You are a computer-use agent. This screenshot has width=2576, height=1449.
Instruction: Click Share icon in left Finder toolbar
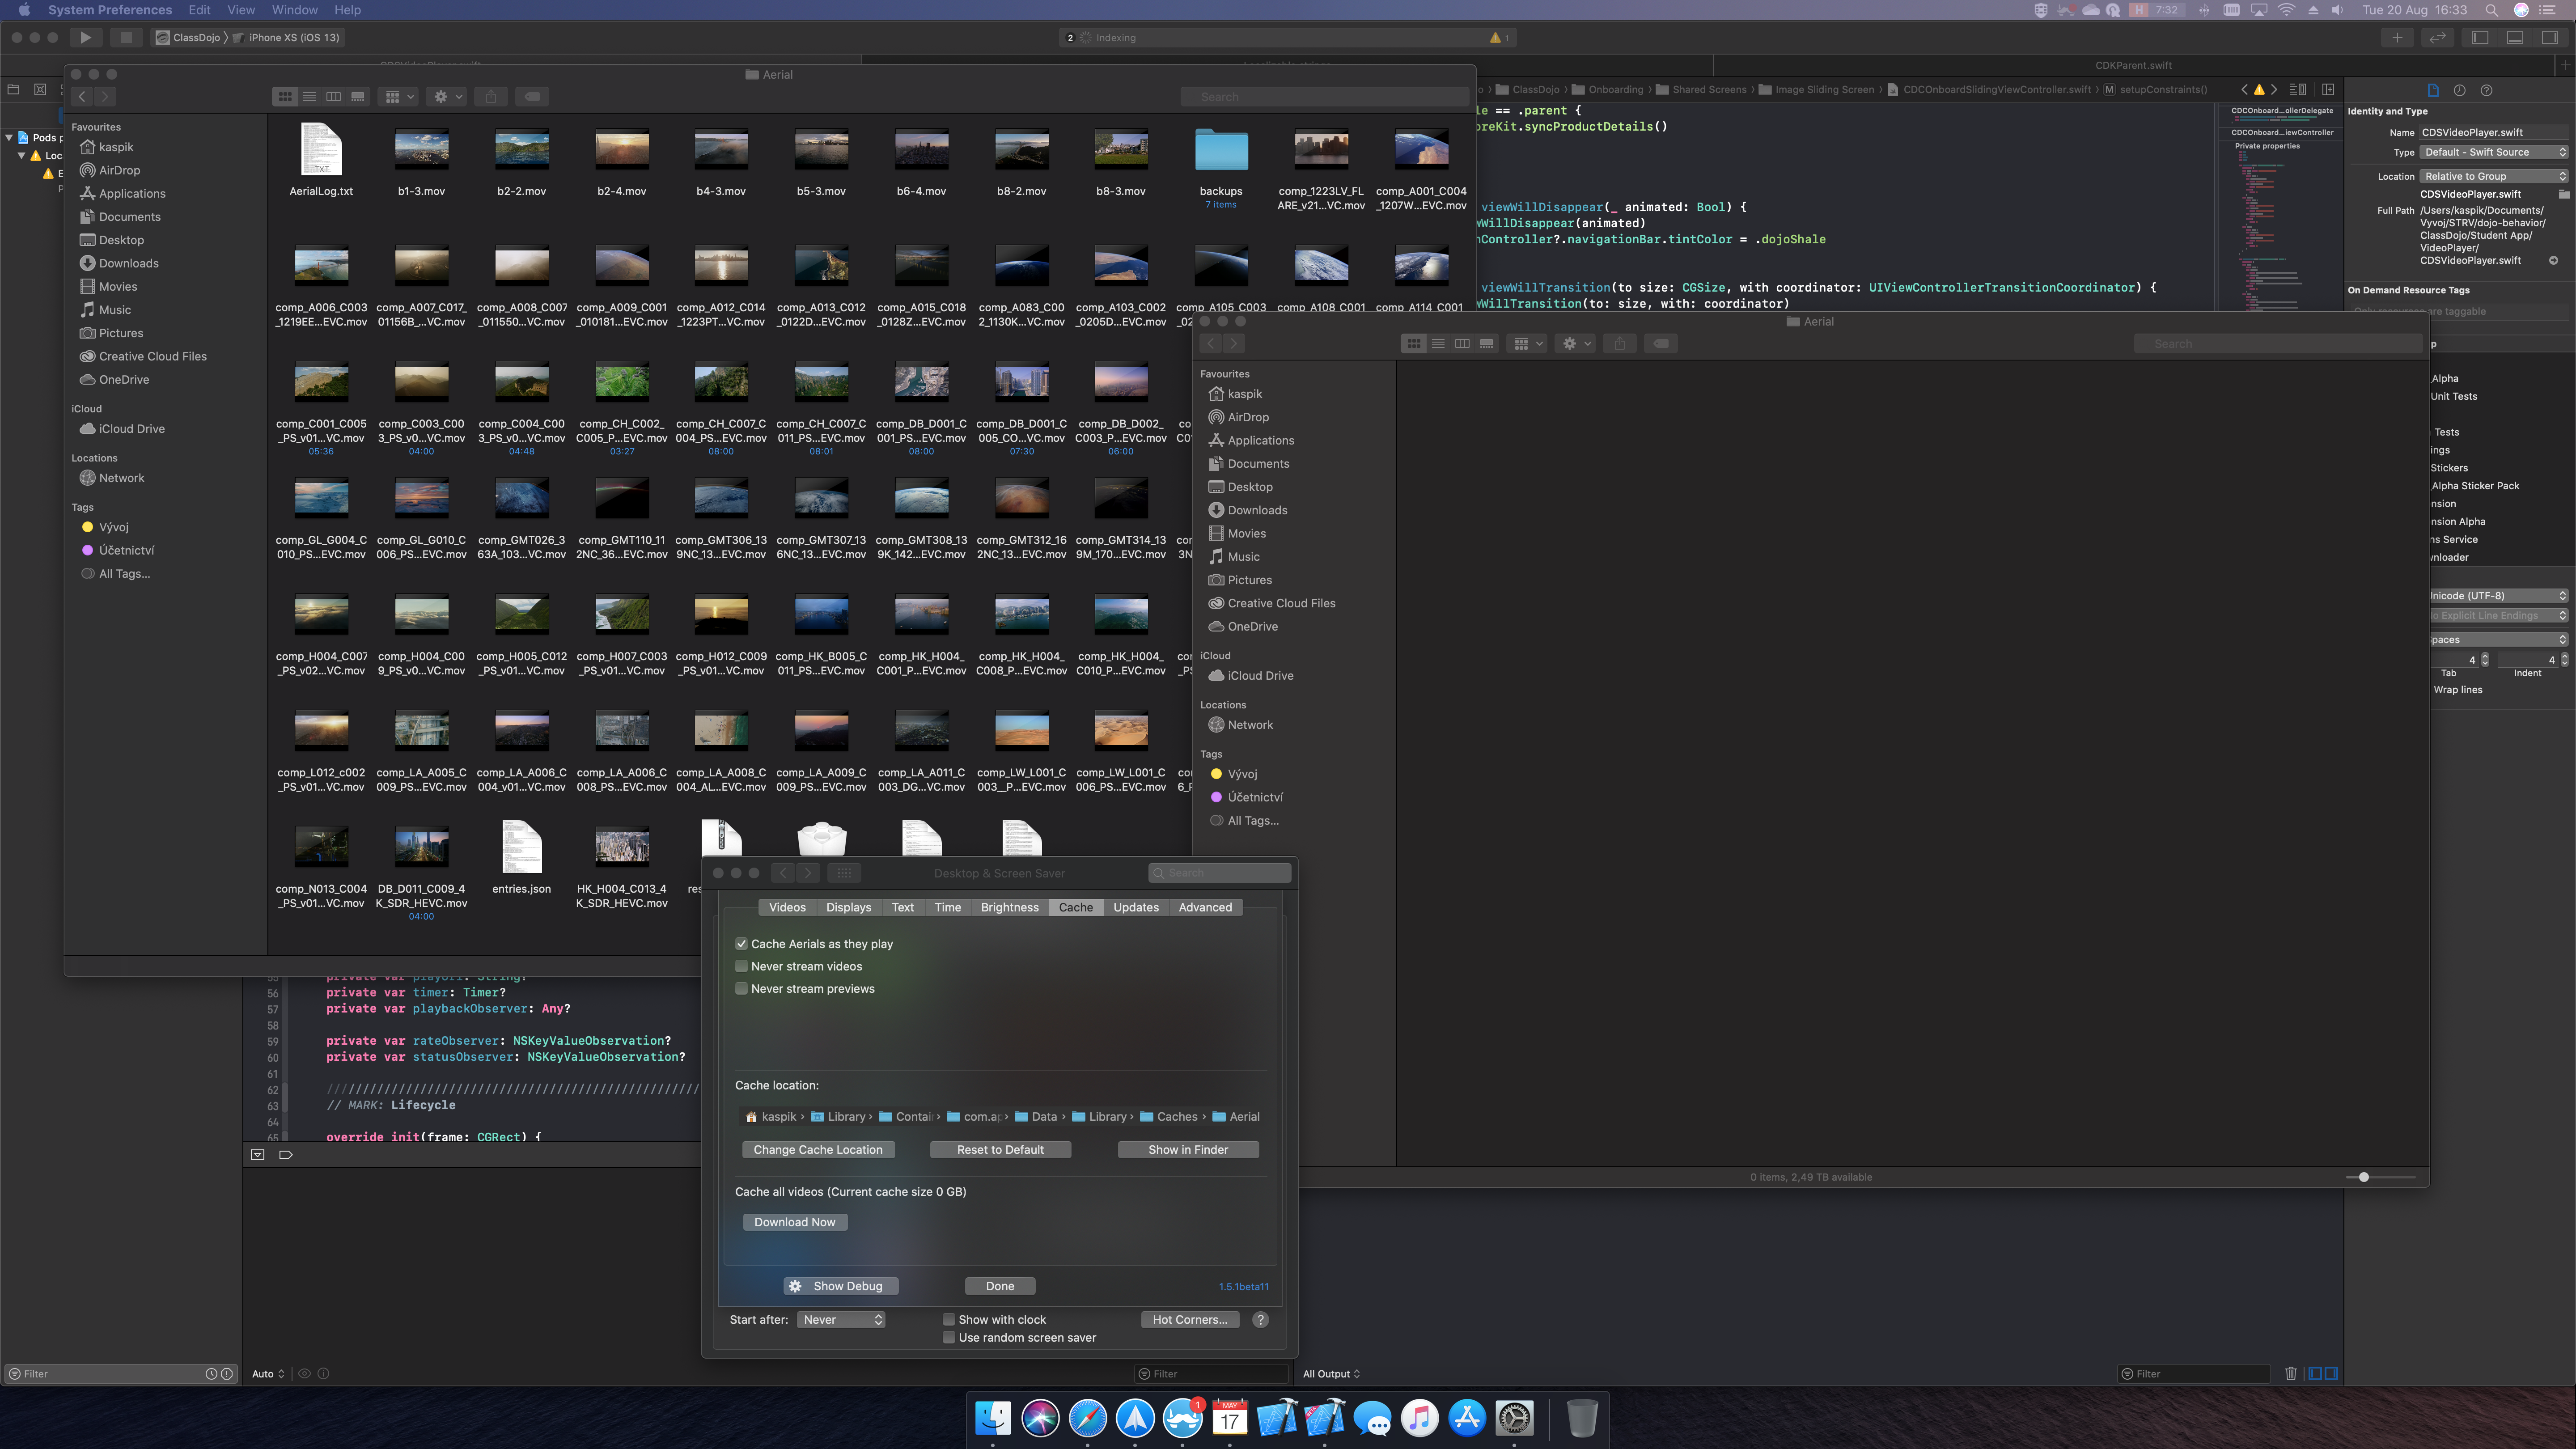point(491,97)
